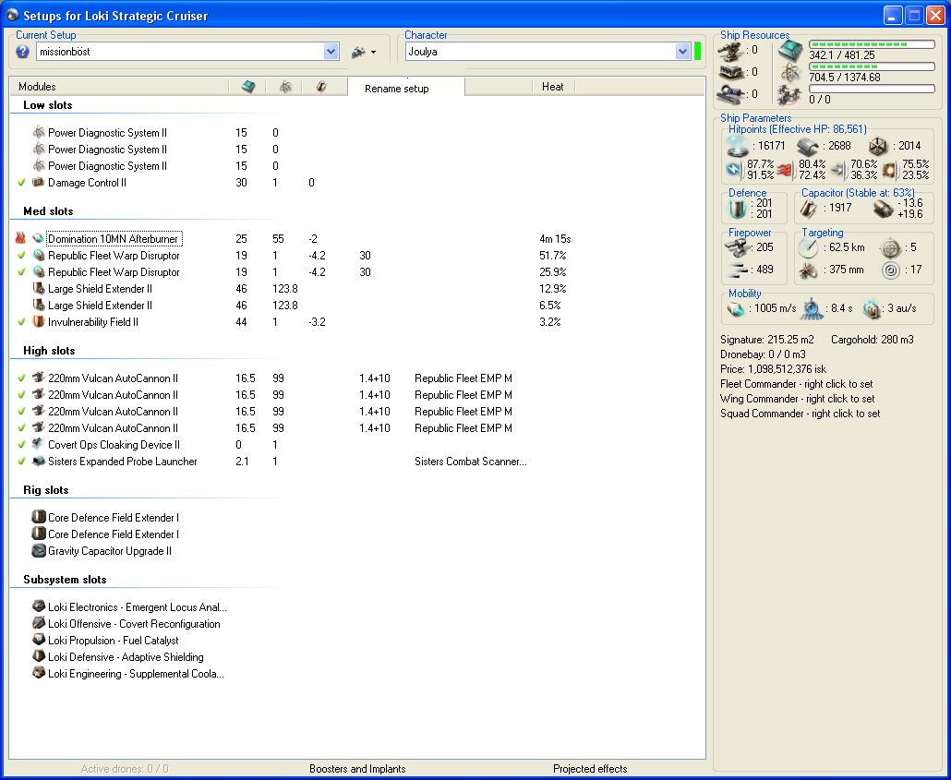
Task: Click the blue help question mark icon
Action: 22,52
